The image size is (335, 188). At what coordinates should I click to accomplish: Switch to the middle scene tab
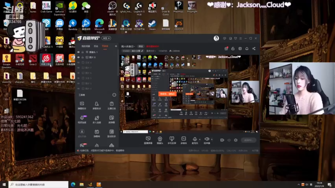click(96, 46)
